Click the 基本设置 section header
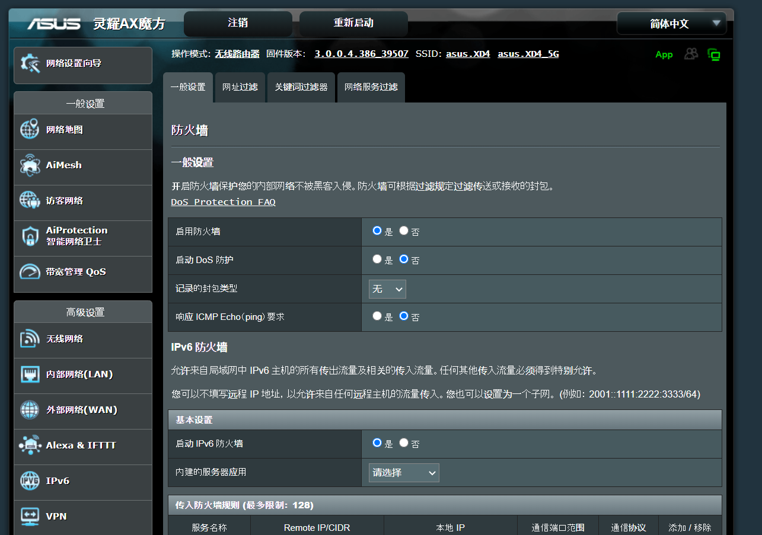The width and height of the screenshot is (762, 535). [x=445, y=419]
